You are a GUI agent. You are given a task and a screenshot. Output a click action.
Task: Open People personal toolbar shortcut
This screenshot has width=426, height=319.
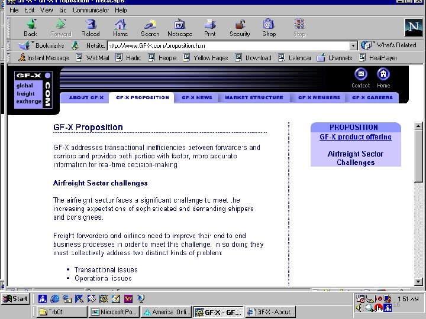[162, 58]
